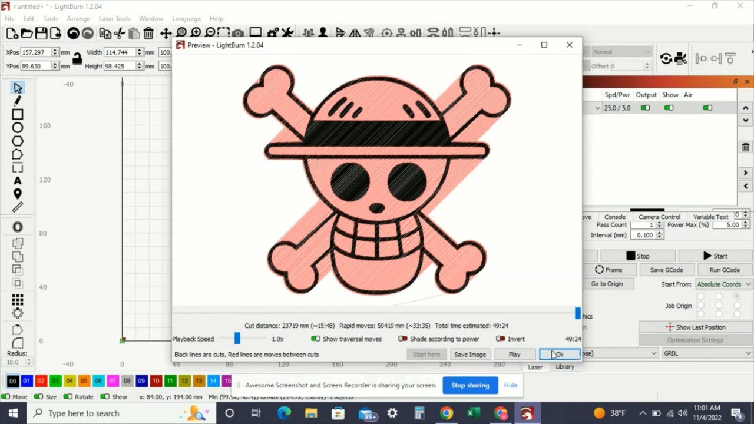Switch to the Camera Control tab
The height and width of the screenshot is (424, 754).
click(659, 217)
